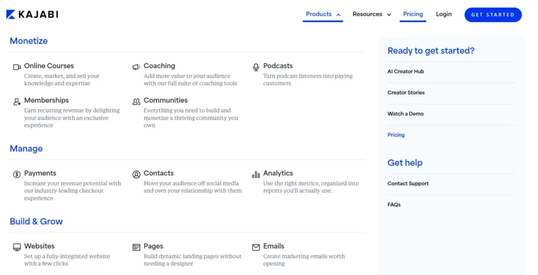Click the Online Courses video camera icon
This screenshot has width=538, height=275.
(17, 67)
